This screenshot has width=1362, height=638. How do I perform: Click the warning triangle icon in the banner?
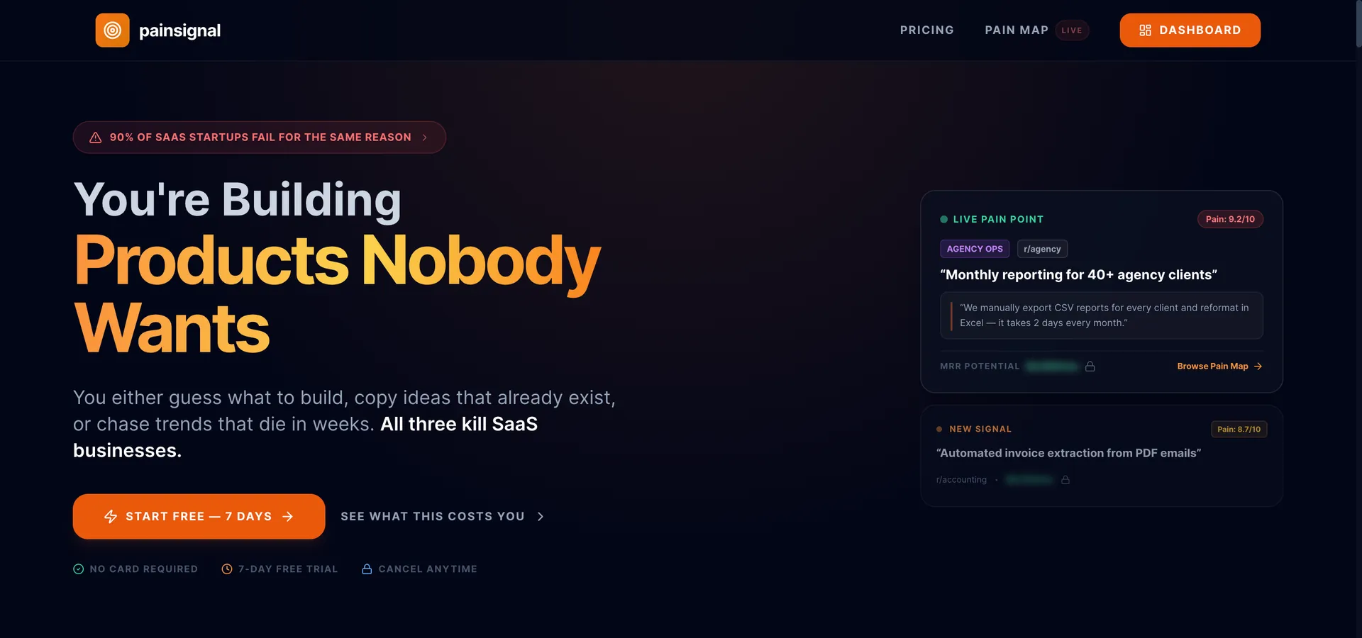click(95, 138)
